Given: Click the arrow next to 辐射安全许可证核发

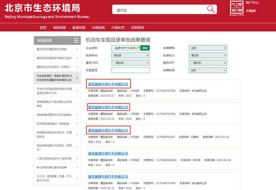Looking at the screenshot, I should [x=77, y=67].
